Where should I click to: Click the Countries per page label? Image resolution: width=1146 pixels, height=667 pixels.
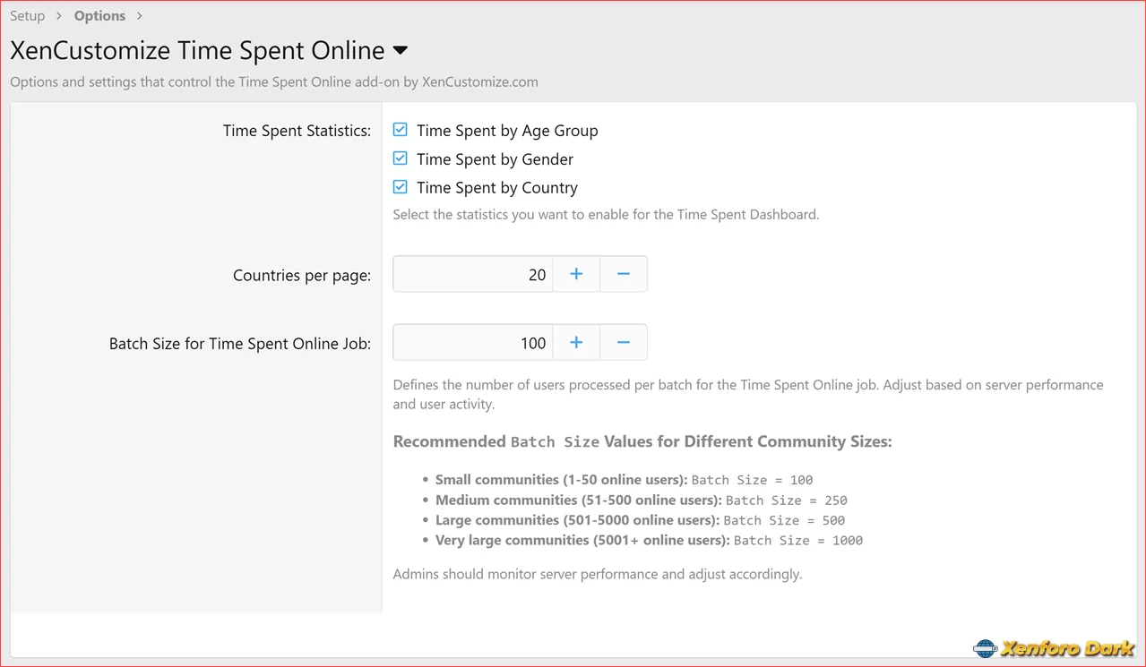(x=302, y=275)
